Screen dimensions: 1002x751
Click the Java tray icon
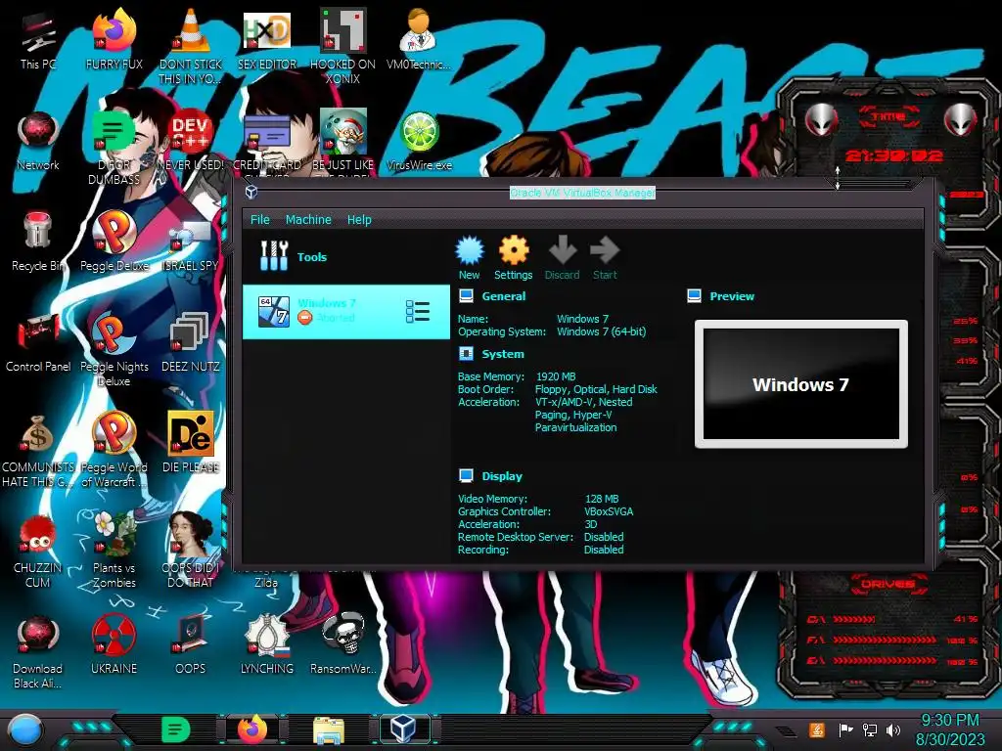[816, 729]
